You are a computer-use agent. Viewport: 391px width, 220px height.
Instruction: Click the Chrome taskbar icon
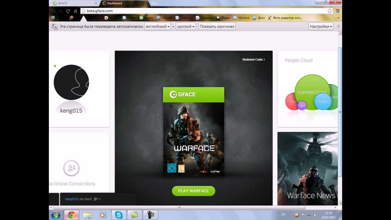[71, 215]
